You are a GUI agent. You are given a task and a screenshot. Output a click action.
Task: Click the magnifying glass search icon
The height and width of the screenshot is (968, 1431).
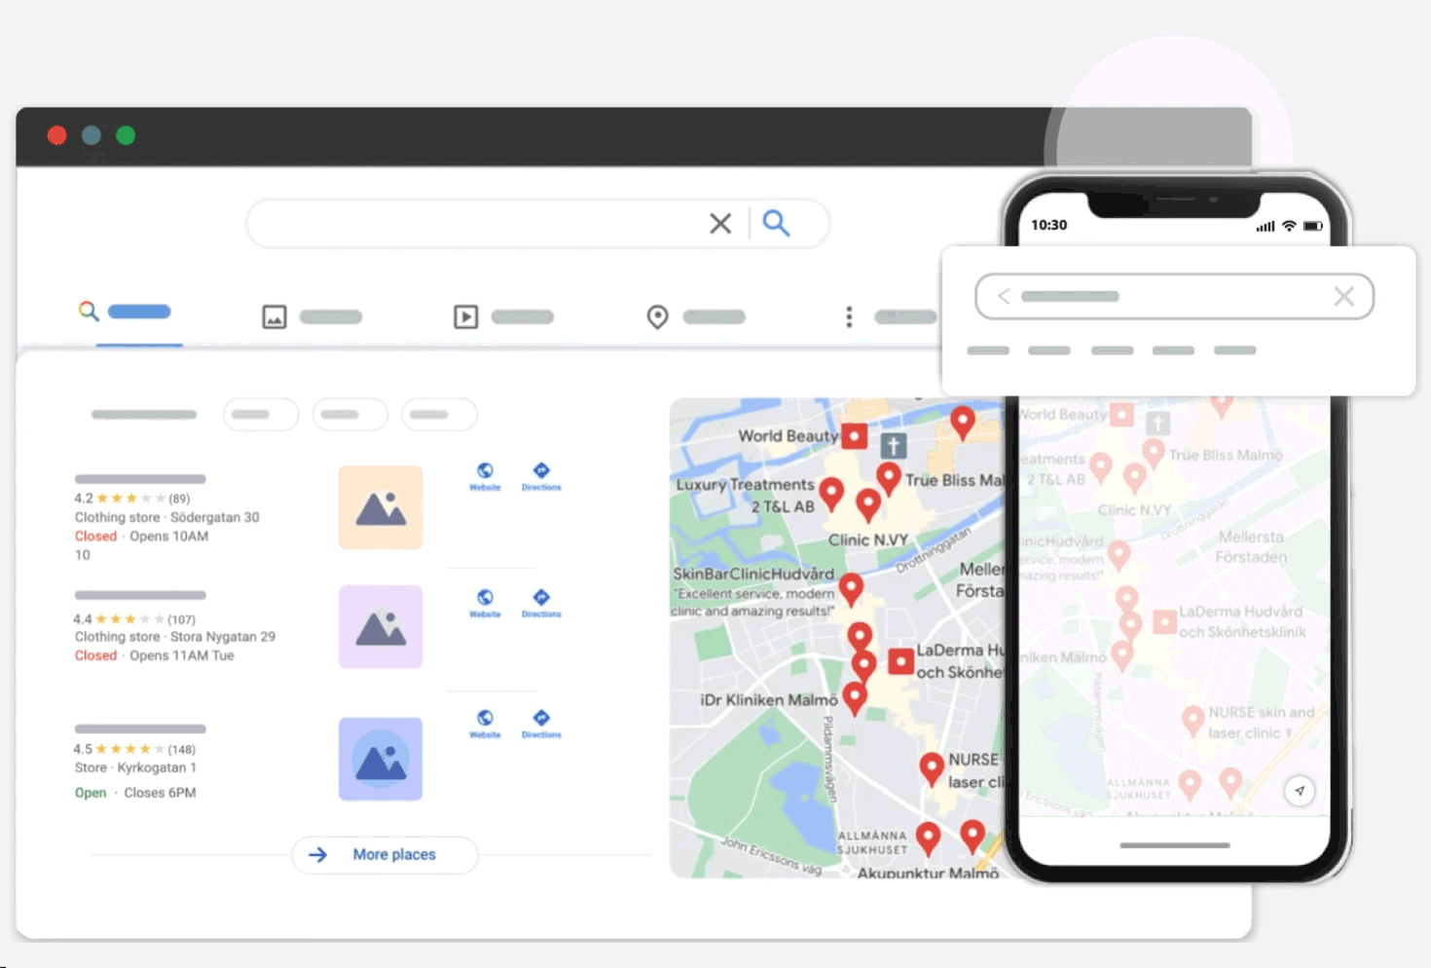(776, 223)
